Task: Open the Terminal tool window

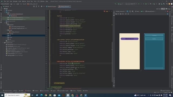Action: pos(35,91)
